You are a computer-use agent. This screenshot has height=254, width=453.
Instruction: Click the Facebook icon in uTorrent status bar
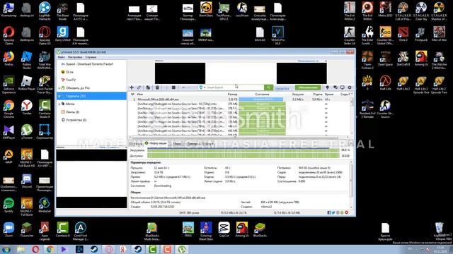coord(328,212)
